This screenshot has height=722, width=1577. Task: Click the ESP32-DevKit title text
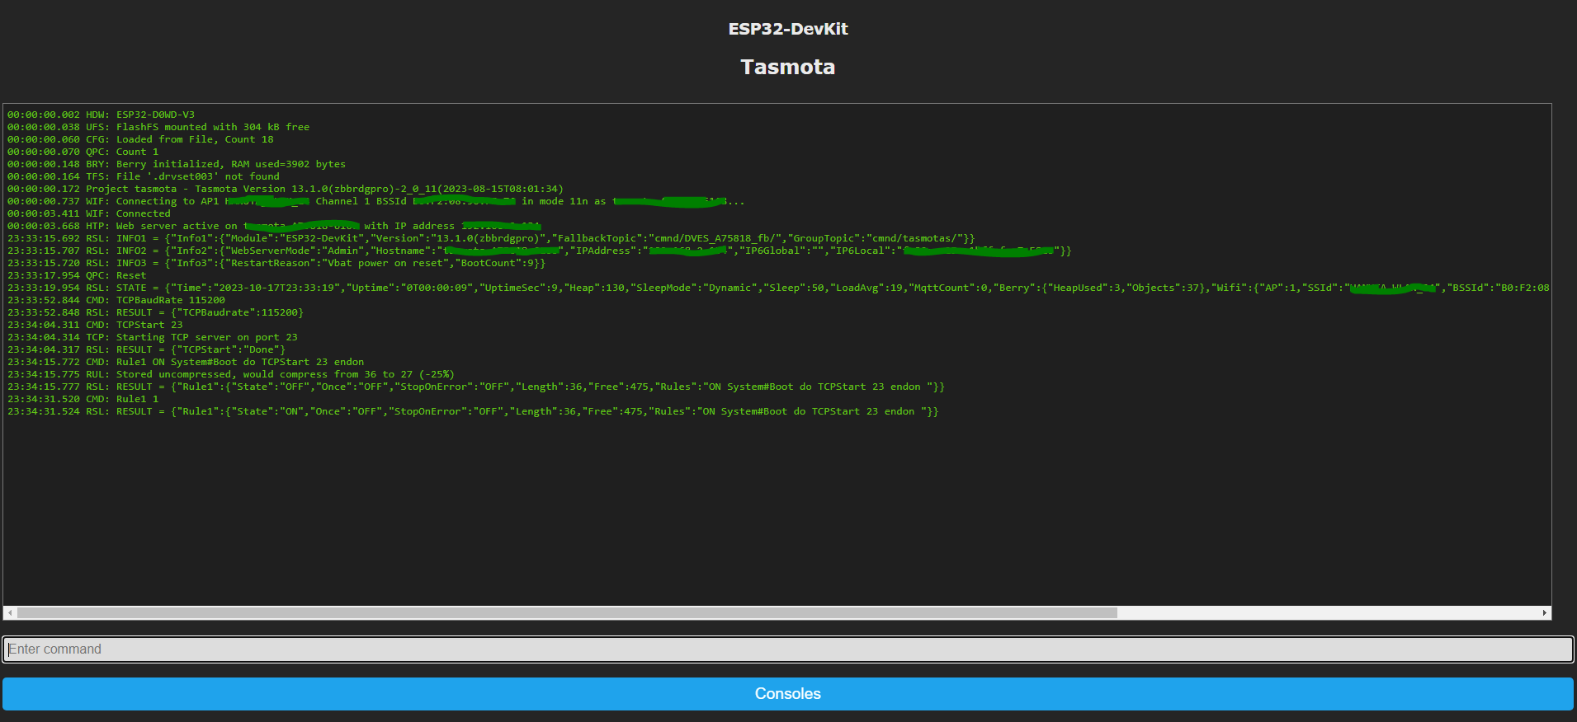[788, 29]
